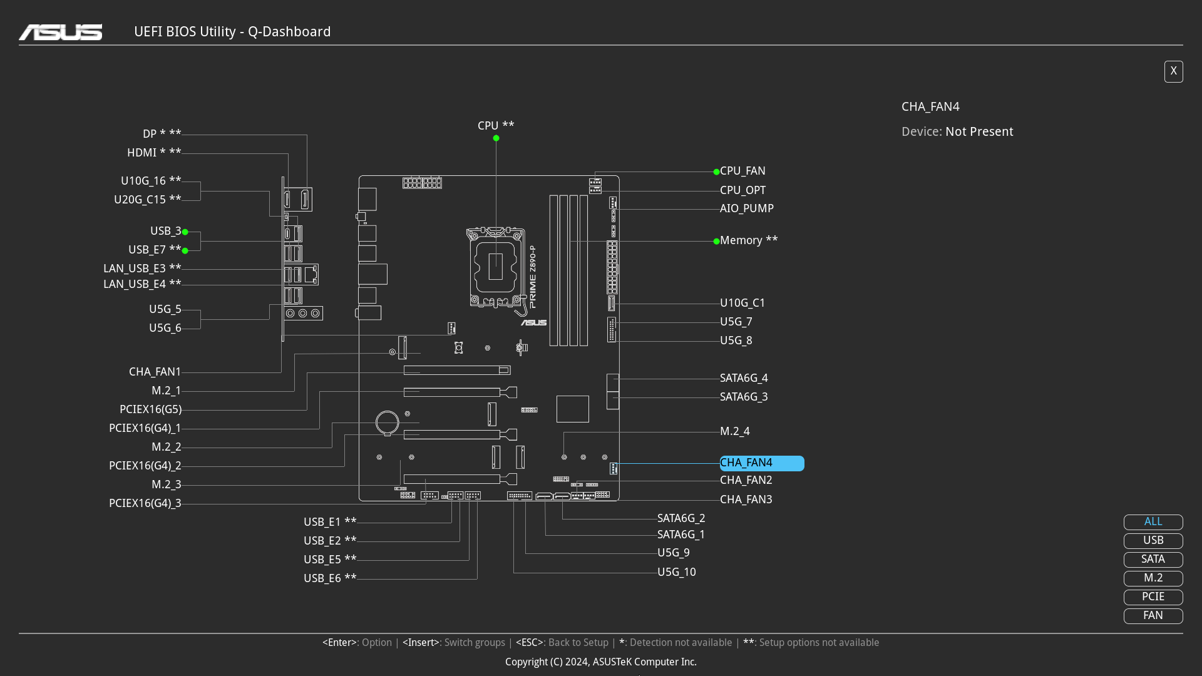This screenshot has width=1202, height=676.
Task: Click the green status dot beside Memory
Action: (x=716, y=241)
